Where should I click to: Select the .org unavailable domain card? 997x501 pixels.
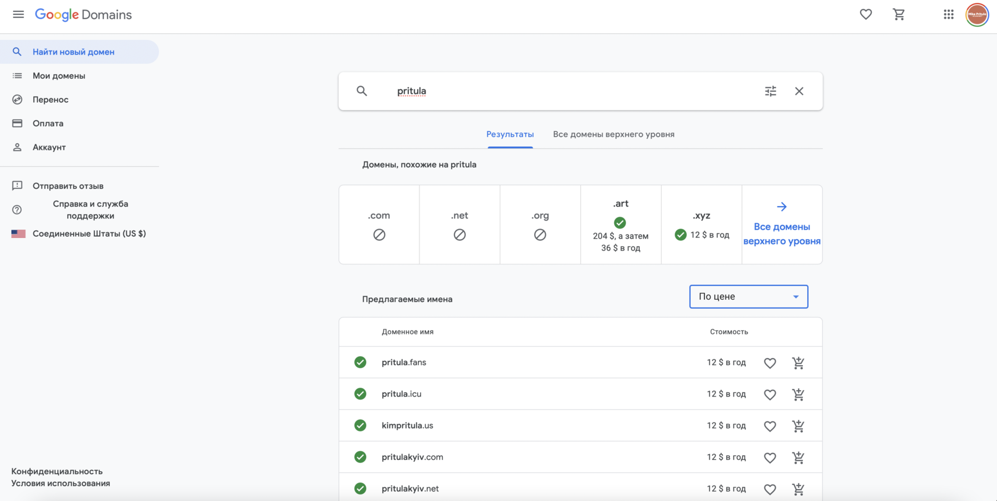[540, 224]
